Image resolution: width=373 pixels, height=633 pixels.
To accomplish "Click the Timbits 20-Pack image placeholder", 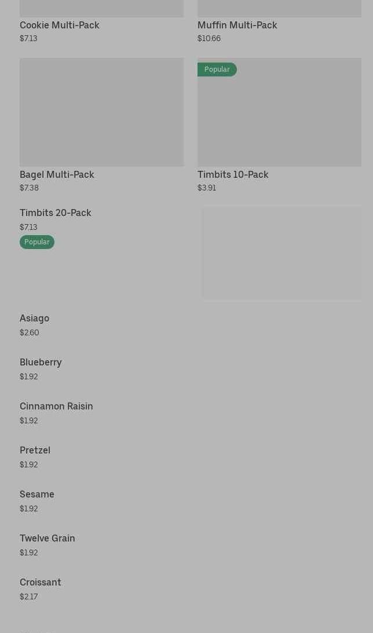I will [281, 253].
